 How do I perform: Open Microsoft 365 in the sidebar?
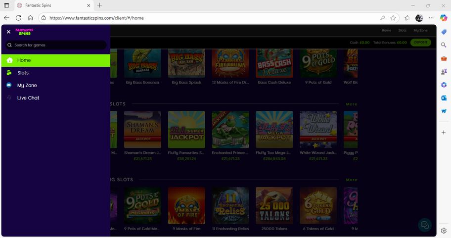[x=444, y=85]
